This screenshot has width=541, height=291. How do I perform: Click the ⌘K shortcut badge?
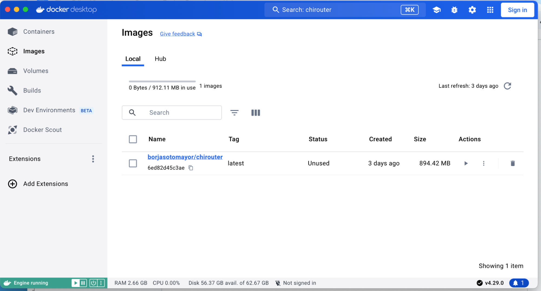pos(409,10)
